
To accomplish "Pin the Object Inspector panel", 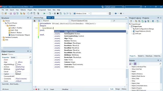I will [x=28, y=51].
